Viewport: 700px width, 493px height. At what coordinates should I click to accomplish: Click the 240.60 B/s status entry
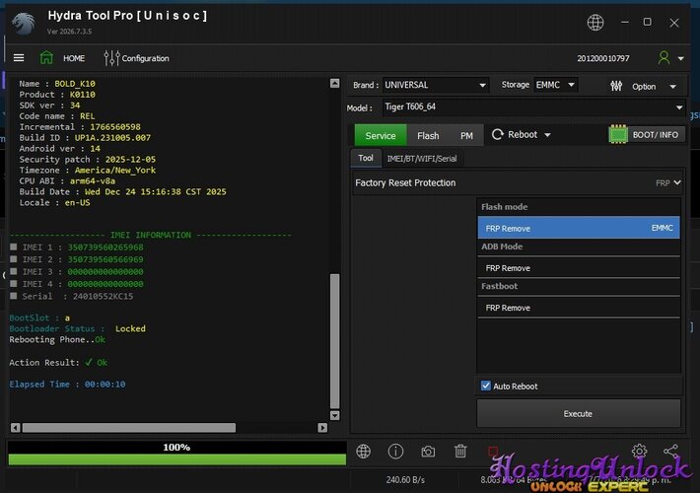[405, 480]
